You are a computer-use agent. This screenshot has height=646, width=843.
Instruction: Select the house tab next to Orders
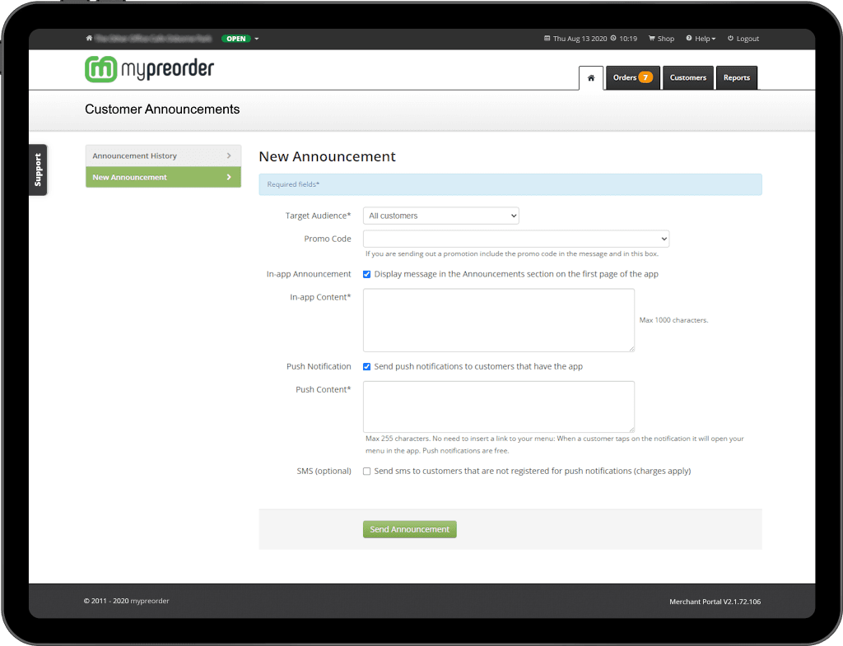pyautogui.click(x=590, y=77)
